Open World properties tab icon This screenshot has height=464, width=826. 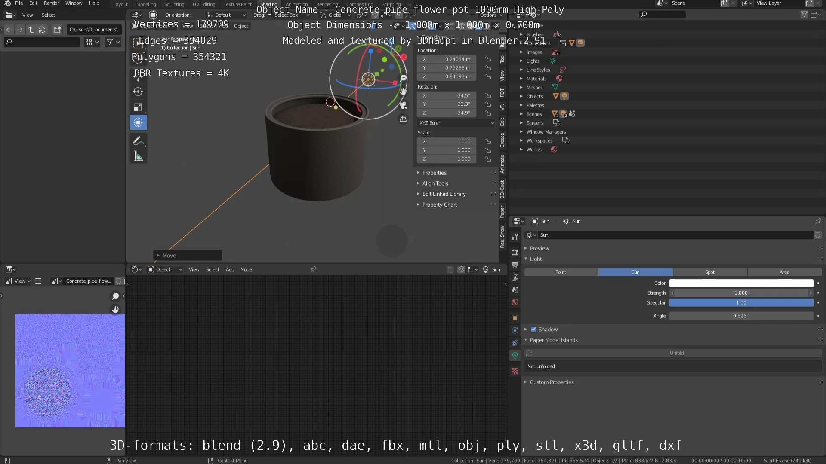click(515, 302)
